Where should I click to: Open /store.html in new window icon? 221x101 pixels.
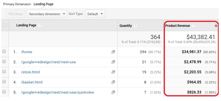(x=113, y=72)
